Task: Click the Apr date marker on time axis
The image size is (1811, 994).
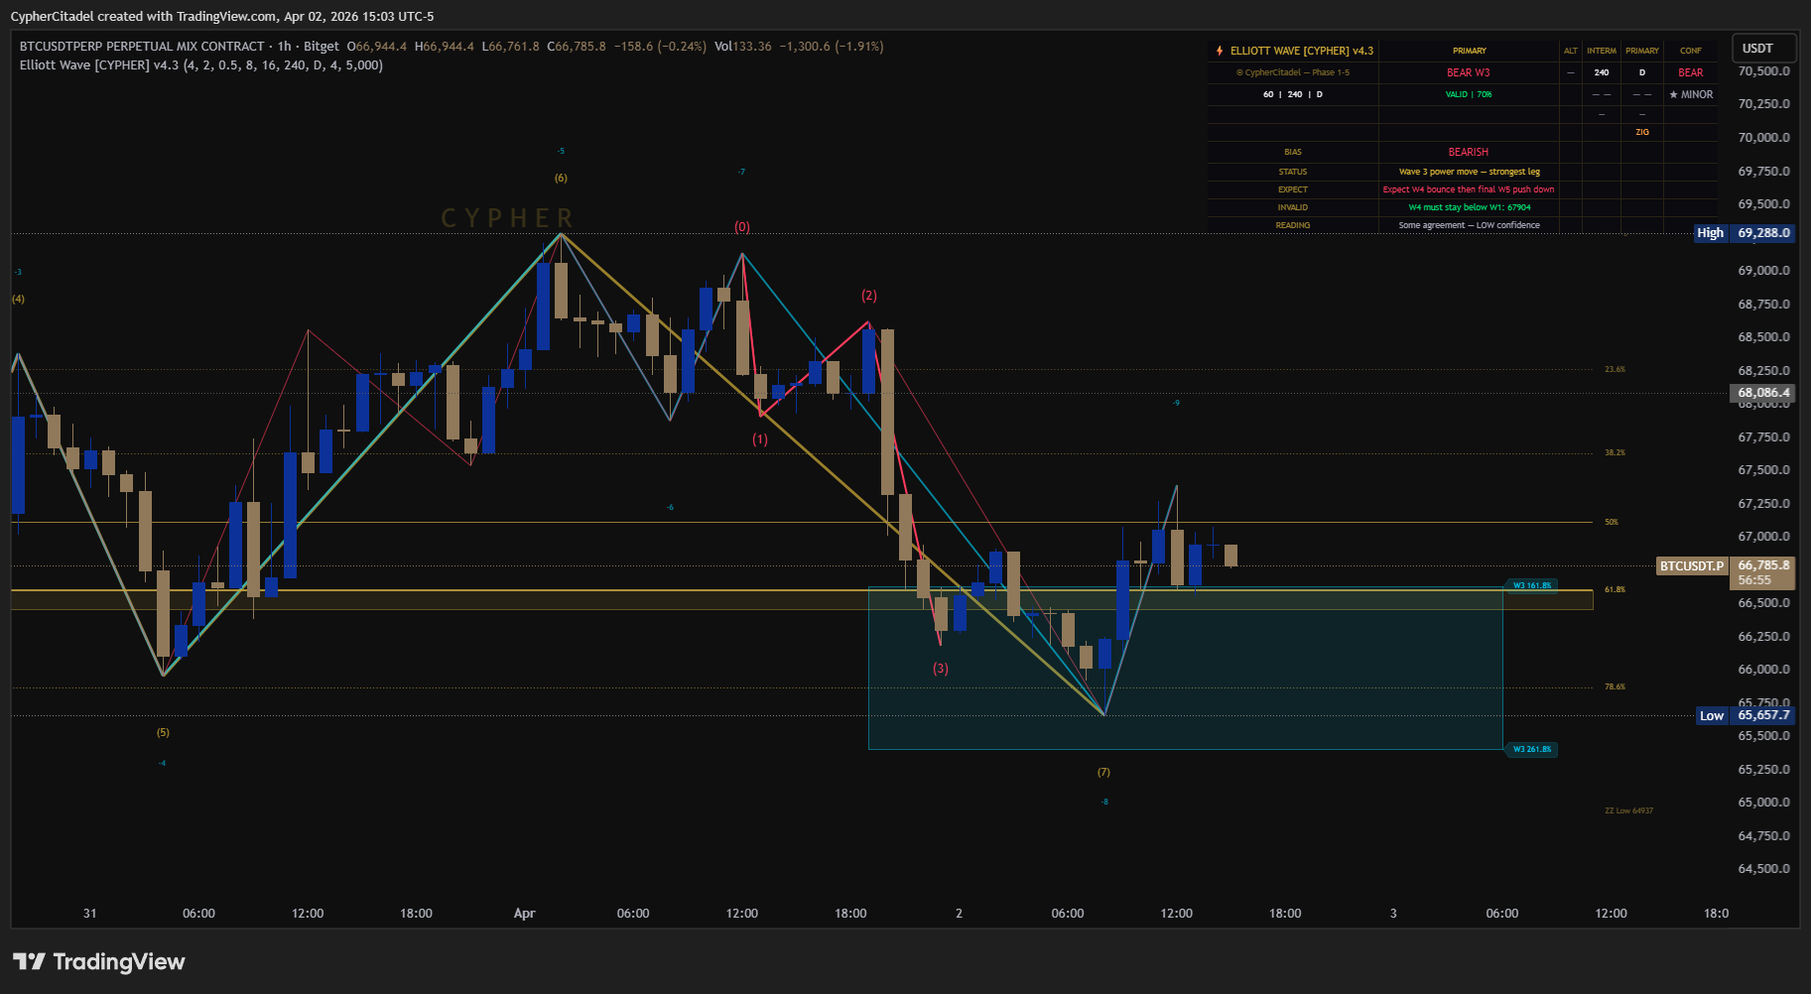Action: tap(524, 913)
